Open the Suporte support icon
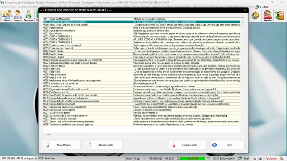Screen dimensions: 287x161 (x=267, y=15)
